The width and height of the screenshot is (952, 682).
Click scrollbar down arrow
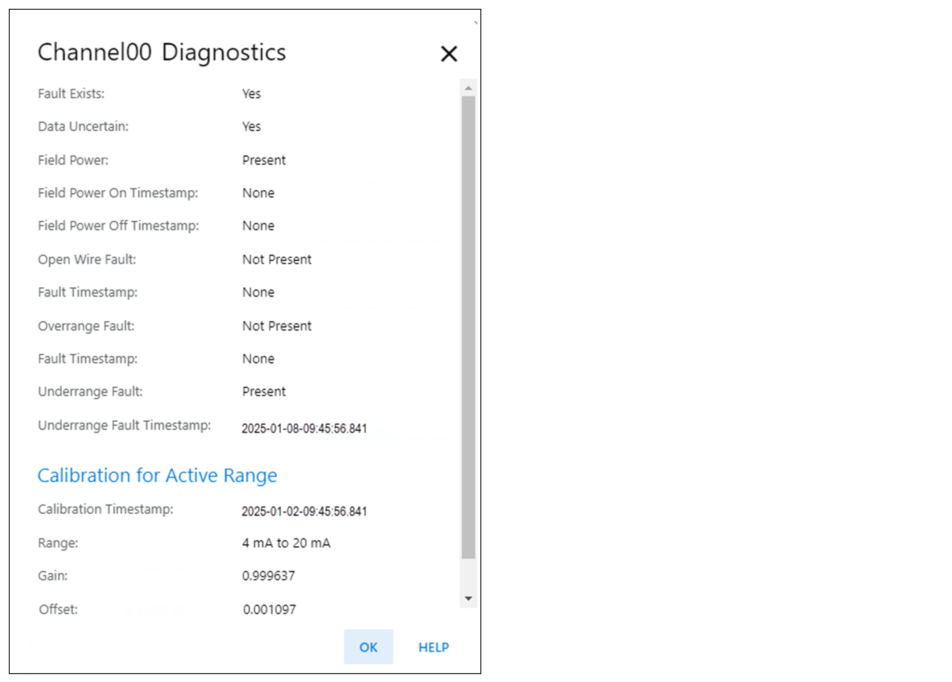tap(468, 598)
